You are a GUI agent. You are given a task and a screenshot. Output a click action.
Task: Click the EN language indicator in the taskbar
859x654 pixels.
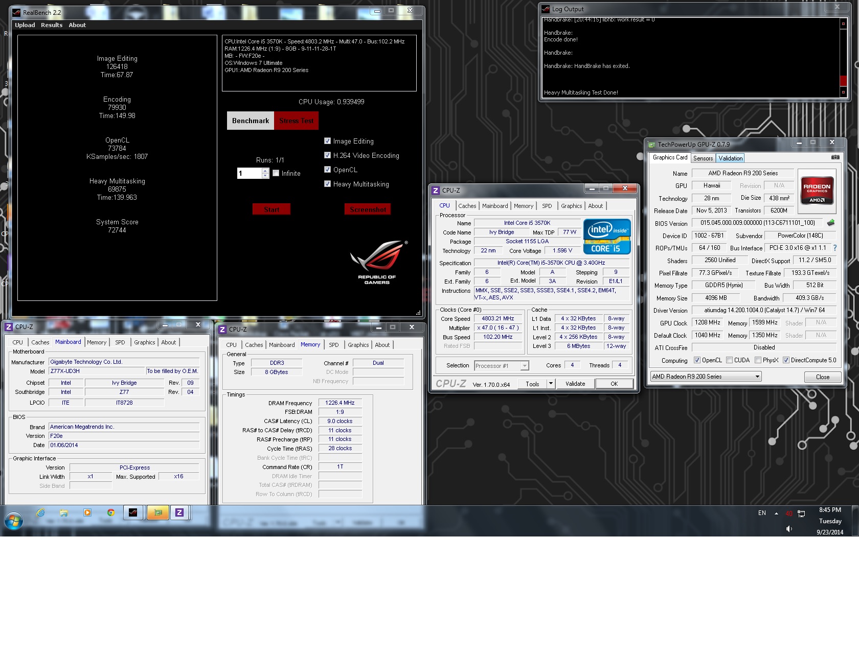[762, 513]
